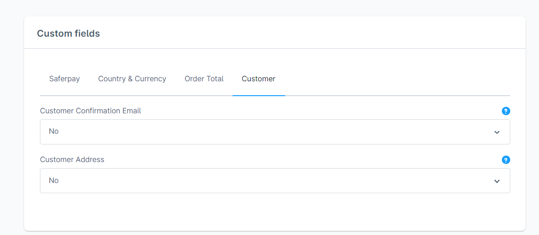Click 'No' value in Customer Address select
539x235 pixels.
(54, 180)
